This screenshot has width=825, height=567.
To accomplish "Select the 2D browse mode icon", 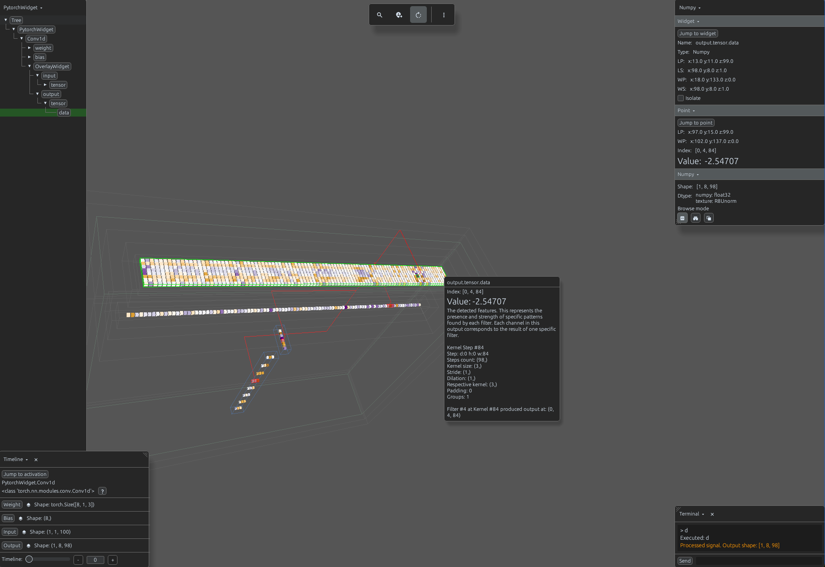I will click(x=682, y=218).
